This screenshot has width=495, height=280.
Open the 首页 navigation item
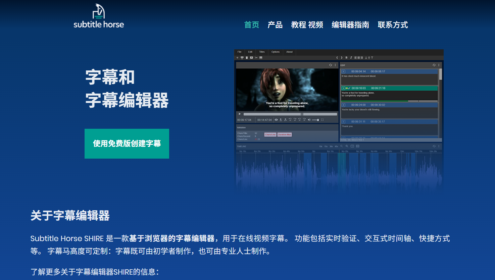tap(252, 25)
